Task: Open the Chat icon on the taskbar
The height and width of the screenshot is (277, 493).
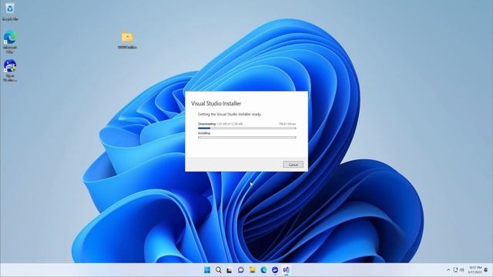Action: point(241,270)
